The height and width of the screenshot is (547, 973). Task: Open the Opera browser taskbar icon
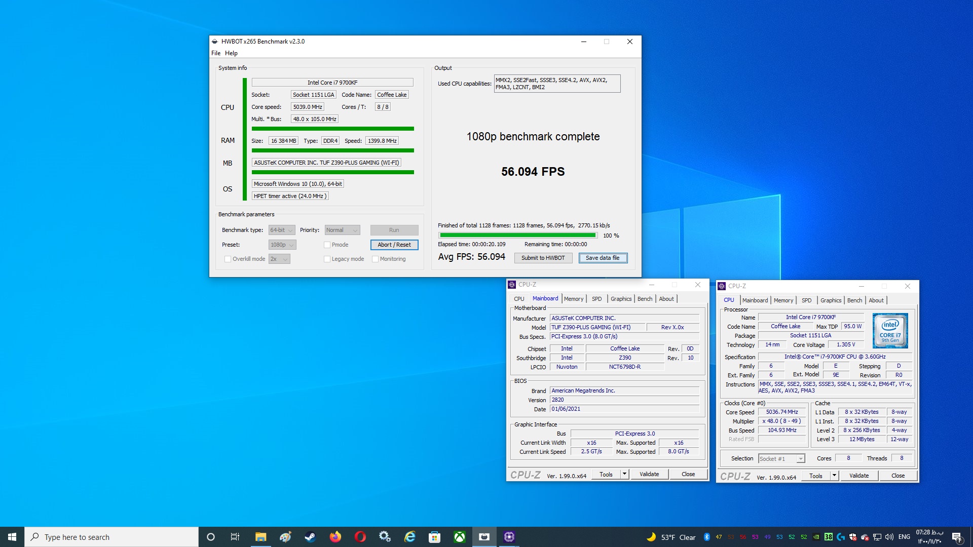(360, 537)
